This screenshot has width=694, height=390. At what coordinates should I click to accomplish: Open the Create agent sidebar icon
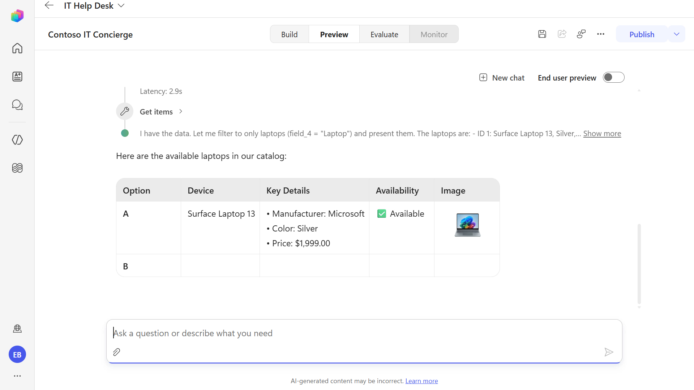[x=17, y=76]
